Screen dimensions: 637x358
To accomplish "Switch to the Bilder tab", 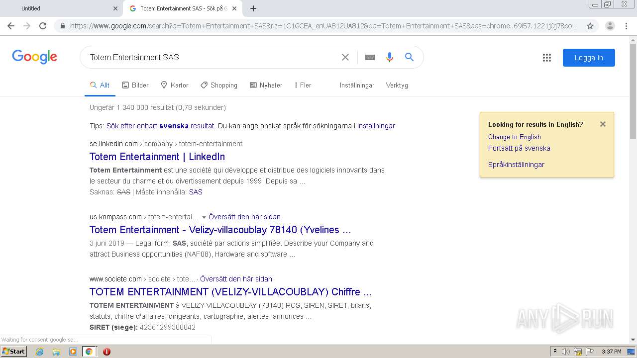I will coord(135,85).
